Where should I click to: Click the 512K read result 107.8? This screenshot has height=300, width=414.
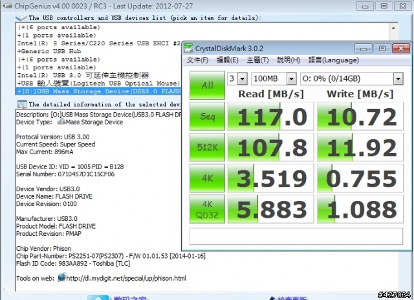point(270,147)
